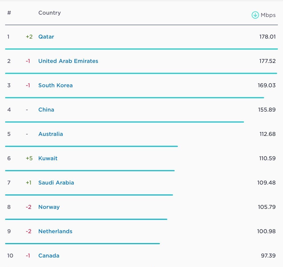Image resolution: width=283 pixels, height=267 pixels.
Task: Click the speed bar under Australia
Action: point(91,146)
